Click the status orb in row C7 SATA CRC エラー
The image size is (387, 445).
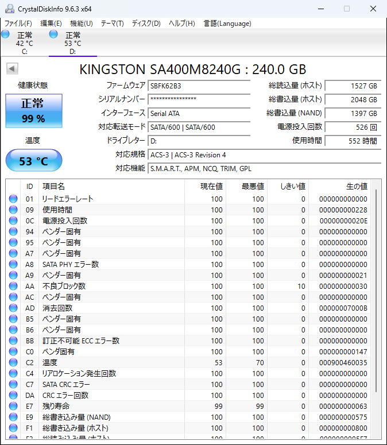[13, 384]
